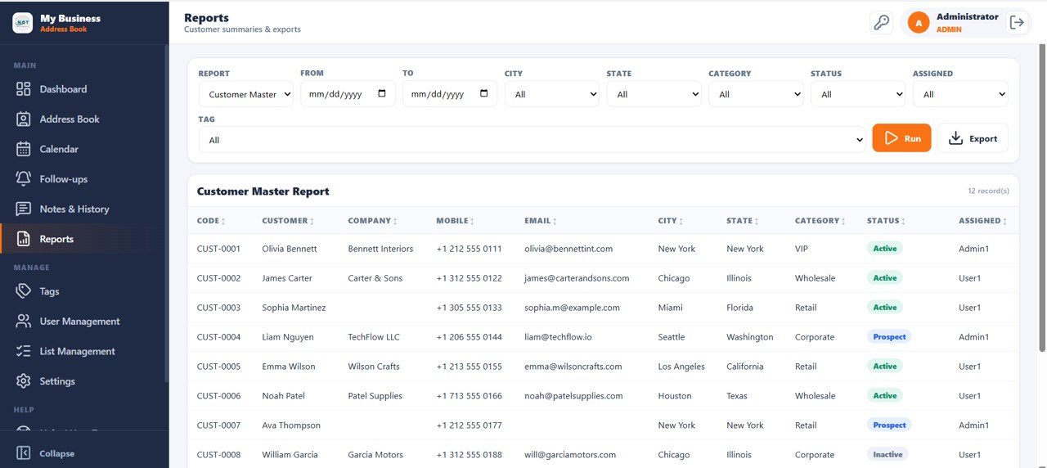Click the sort arrows beside CITY header
Image resolution: width=1047 pixels, height=468 pixels.
[681, 222]
